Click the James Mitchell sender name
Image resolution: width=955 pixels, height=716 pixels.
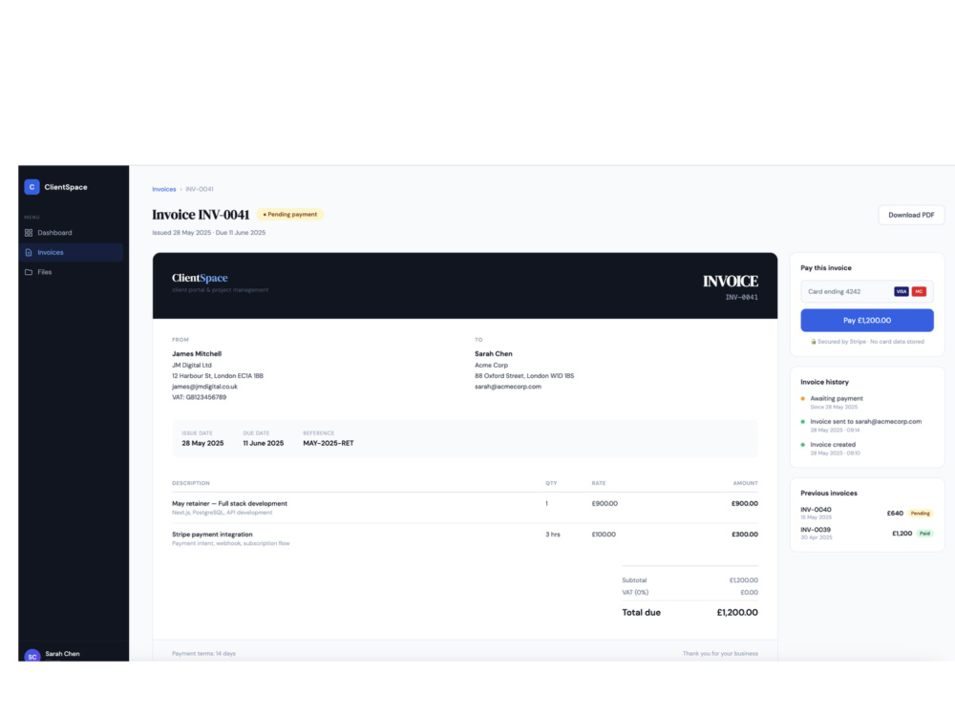click(197, 354)
